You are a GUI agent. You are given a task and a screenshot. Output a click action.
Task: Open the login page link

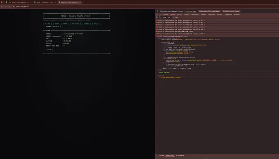click(96, 23)
